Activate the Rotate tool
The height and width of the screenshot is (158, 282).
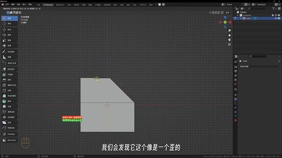click(x=10, y=35)
